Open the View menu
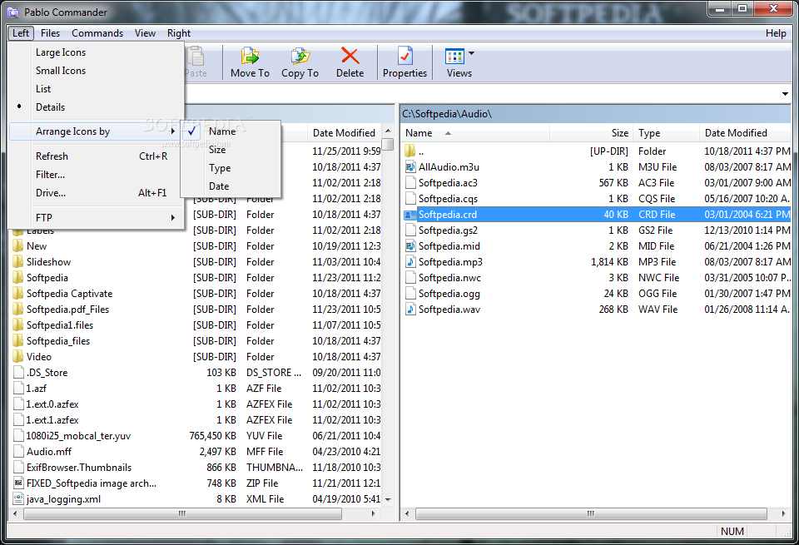The height and width of the screenshot is (545, 799). (x=145, y=33)
